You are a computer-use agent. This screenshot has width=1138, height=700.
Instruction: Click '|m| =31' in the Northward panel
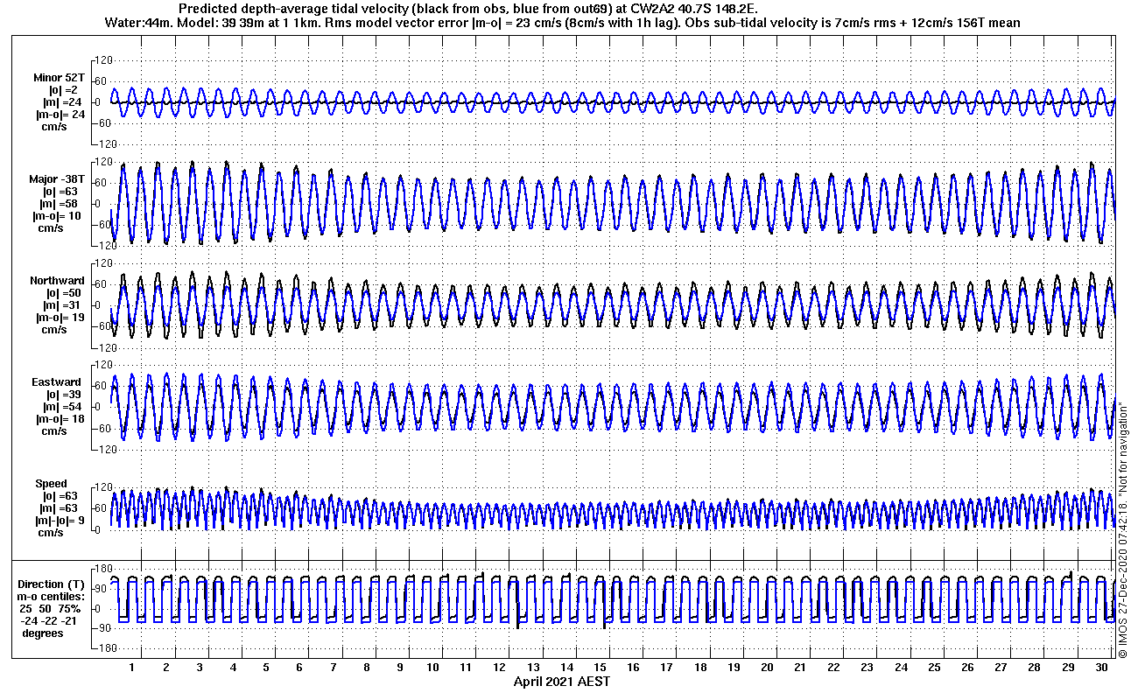click(62, 305)
